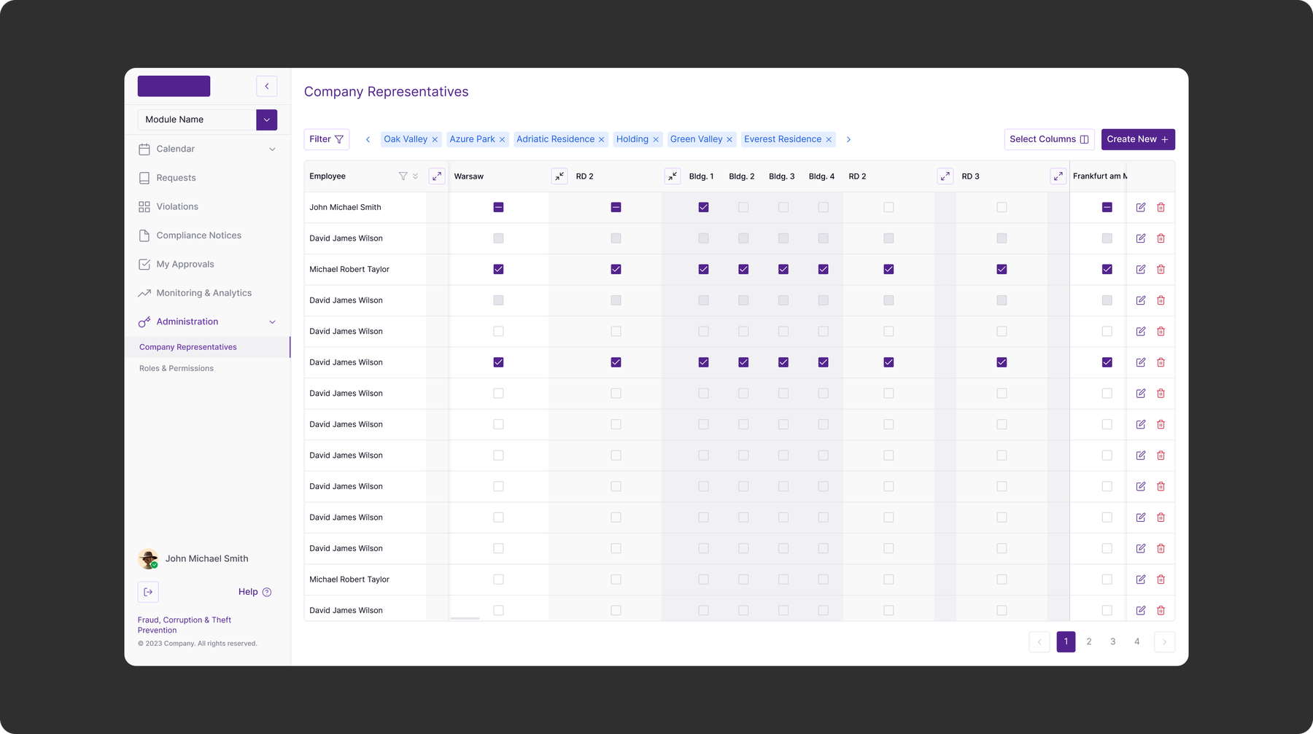Screen dimensions: 1313x734
Task: Toggle Frankfurt checkbox for John Michael Smith
Action: point(1107,208)
